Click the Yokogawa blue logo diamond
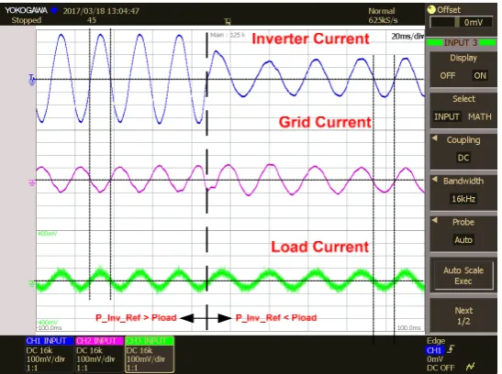 pos(54,11)
